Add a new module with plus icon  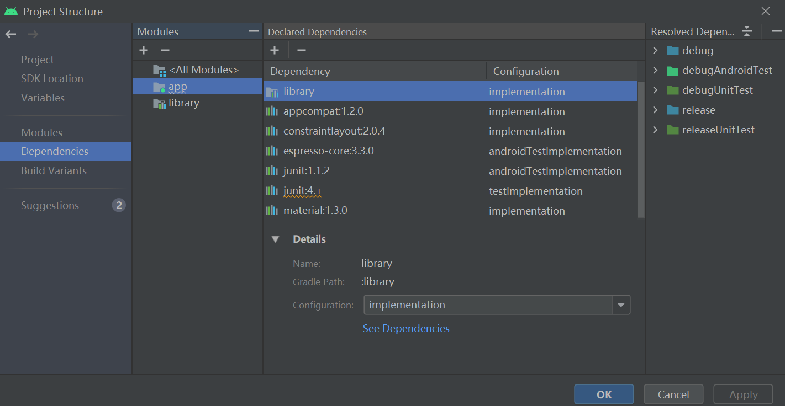click(x=144, y=50)
